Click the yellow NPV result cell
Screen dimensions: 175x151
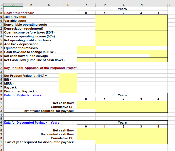tap(68, 75)
